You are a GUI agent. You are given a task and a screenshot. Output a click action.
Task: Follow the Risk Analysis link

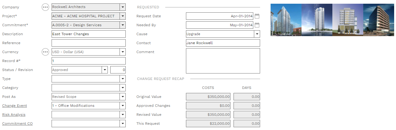[x=14, y=115]
